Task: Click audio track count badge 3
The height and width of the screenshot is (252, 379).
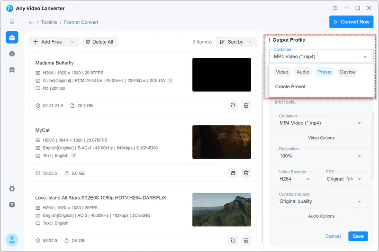Action: coord(170,80)
